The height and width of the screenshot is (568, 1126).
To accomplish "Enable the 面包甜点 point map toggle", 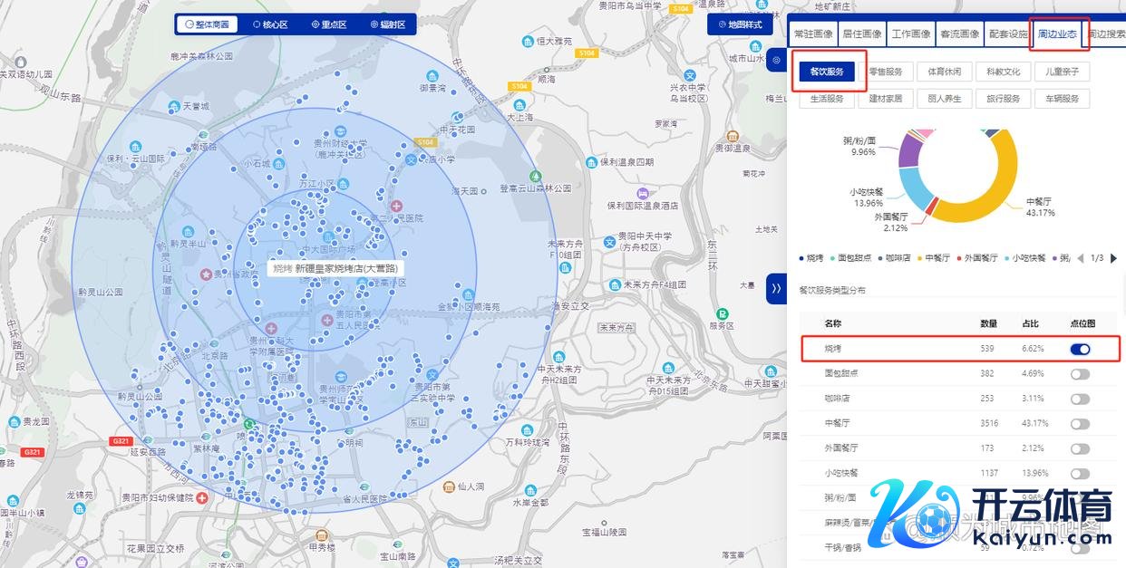I will (x=1079, y=373).
